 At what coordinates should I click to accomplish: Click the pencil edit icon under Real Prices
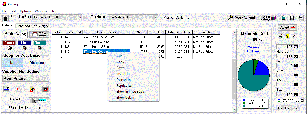(x=6, y=89)
